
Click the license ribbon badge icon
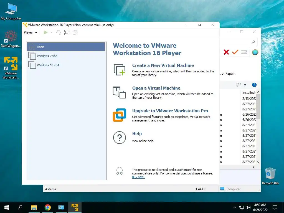(120, 171)
